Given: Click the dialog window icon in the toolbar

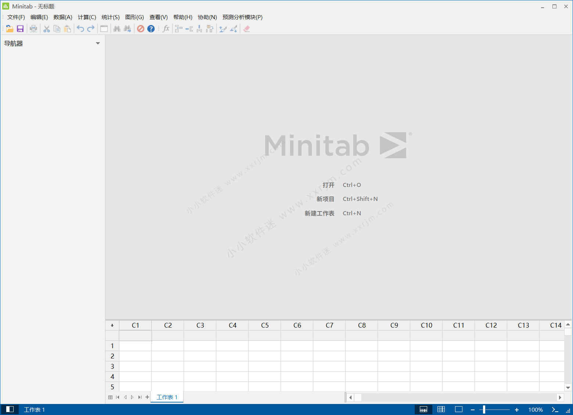Looking at the screenshot, I should point(104,29).
